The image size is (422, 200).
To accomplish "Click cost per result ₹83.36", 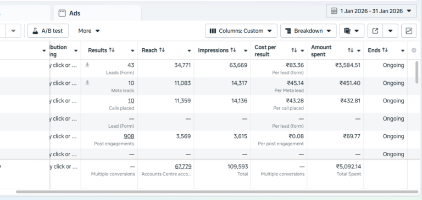I will [x=295, y=65].
